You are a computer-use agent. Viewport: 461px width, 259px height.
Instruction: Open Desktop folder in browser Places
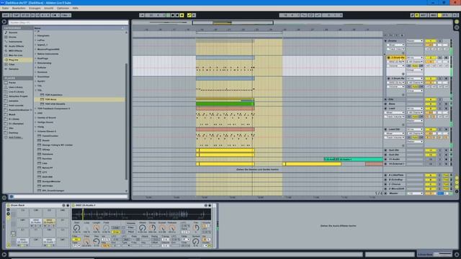(14, 132)
